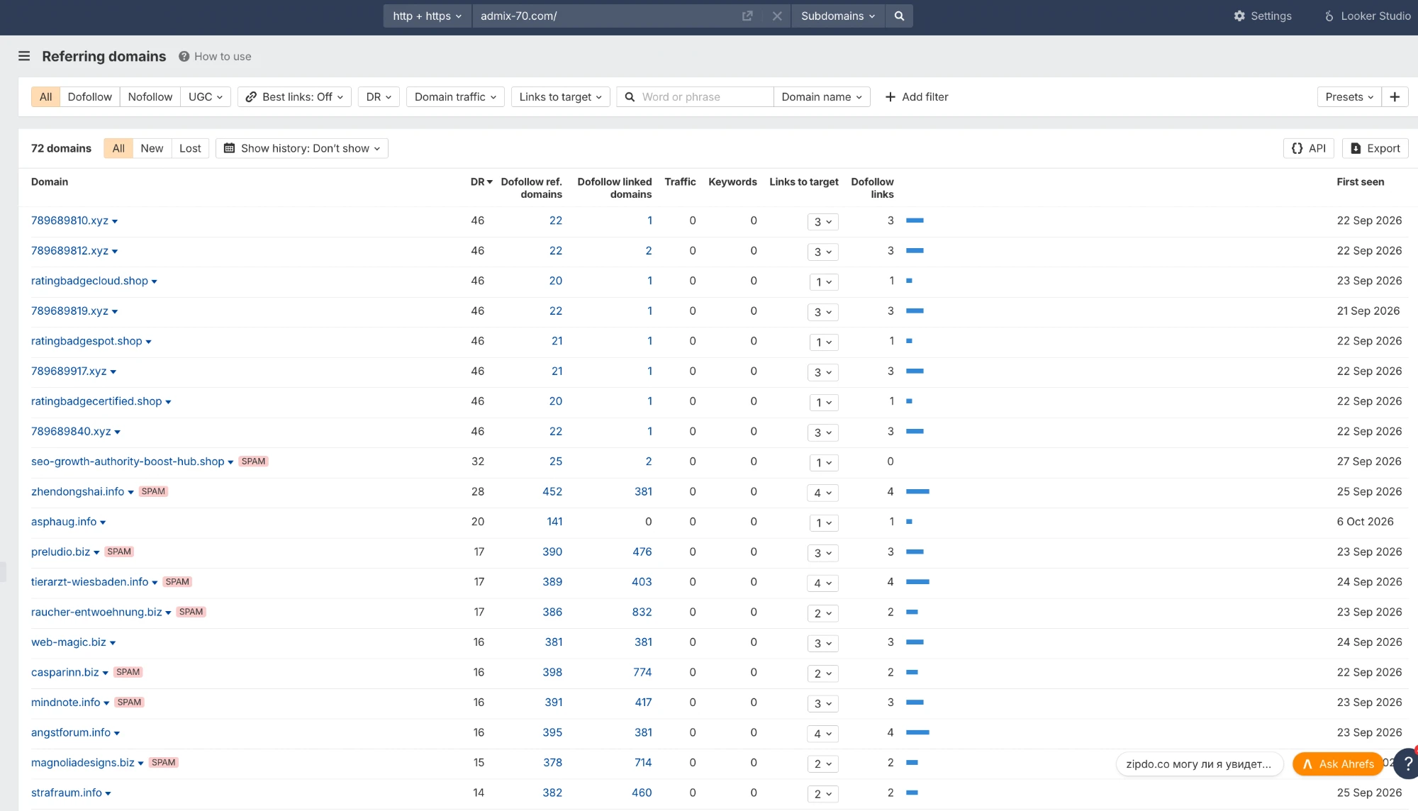Select the Nofollow filter

pos(150,97)
